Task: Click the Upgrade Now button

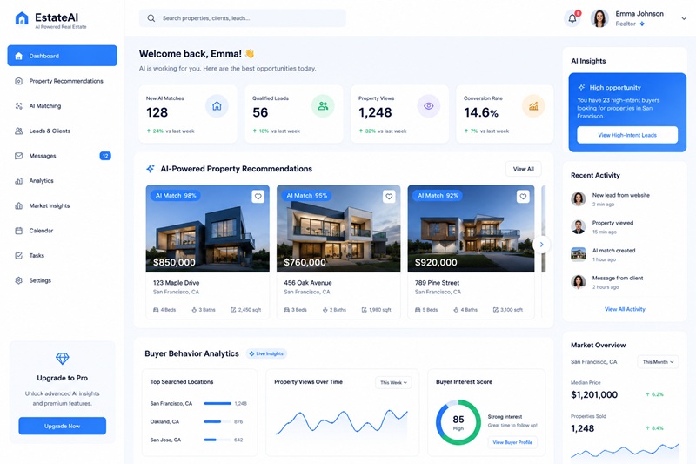Action: click(x=62, y=426)
